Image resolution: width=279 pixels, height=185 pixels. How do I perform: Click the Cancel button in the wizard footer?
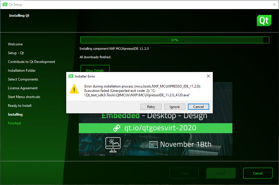(258, 173)
